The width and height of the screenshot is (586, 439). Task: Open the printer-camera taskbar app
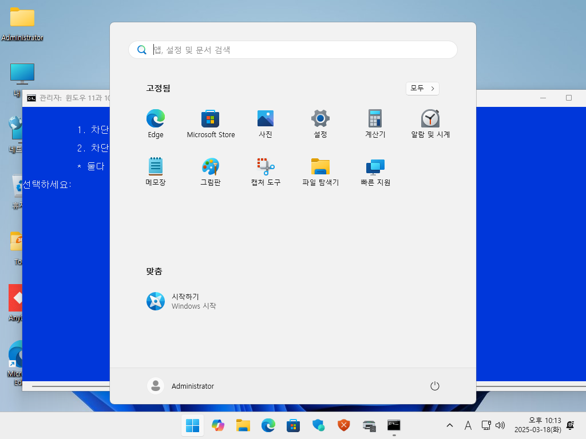coord(369,425)
